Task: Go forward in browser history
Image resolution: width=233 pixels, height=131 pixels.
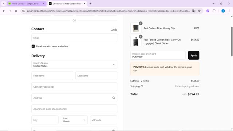Action: tap(10, 11)
